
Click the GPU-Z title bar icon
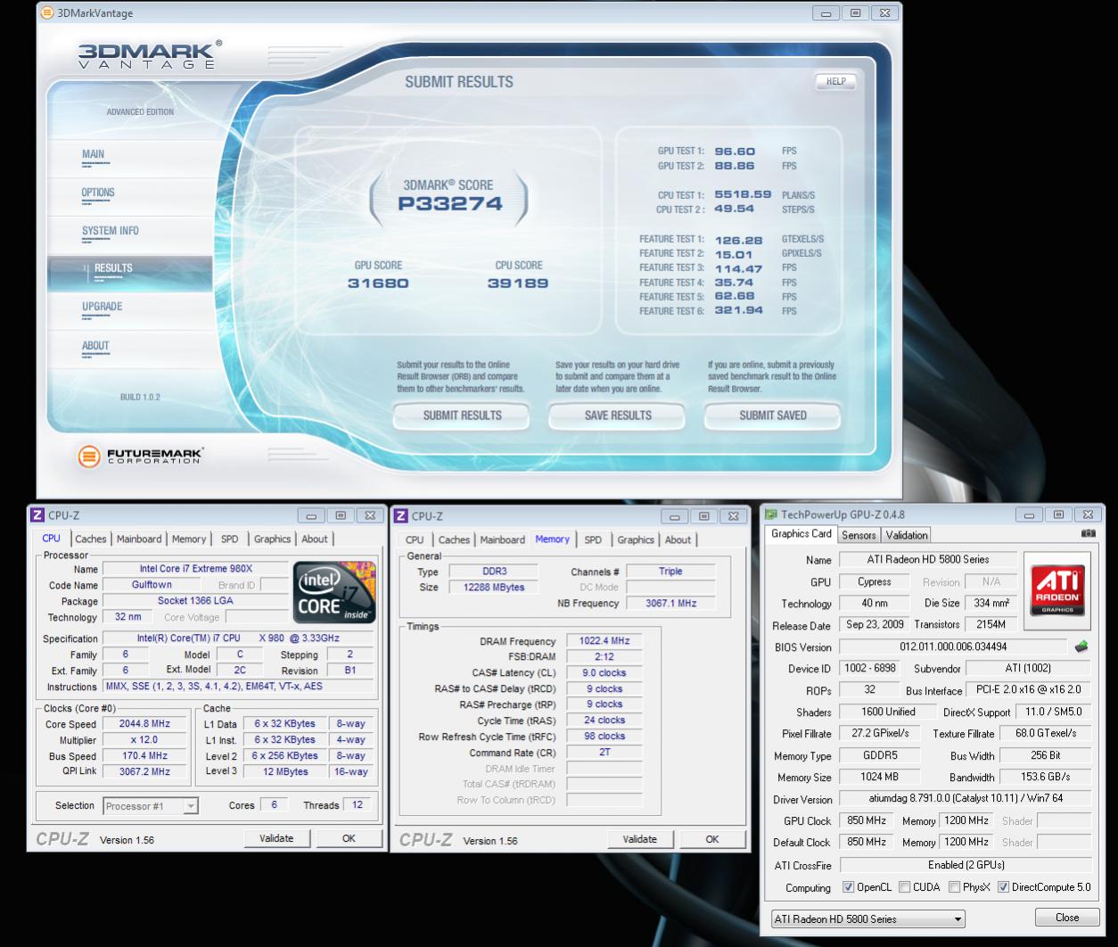click(771, 515)
